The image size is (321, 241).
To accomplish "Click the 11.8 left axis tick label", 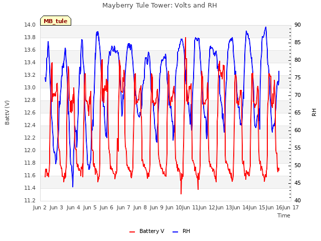I will click(x=30, y=163).
